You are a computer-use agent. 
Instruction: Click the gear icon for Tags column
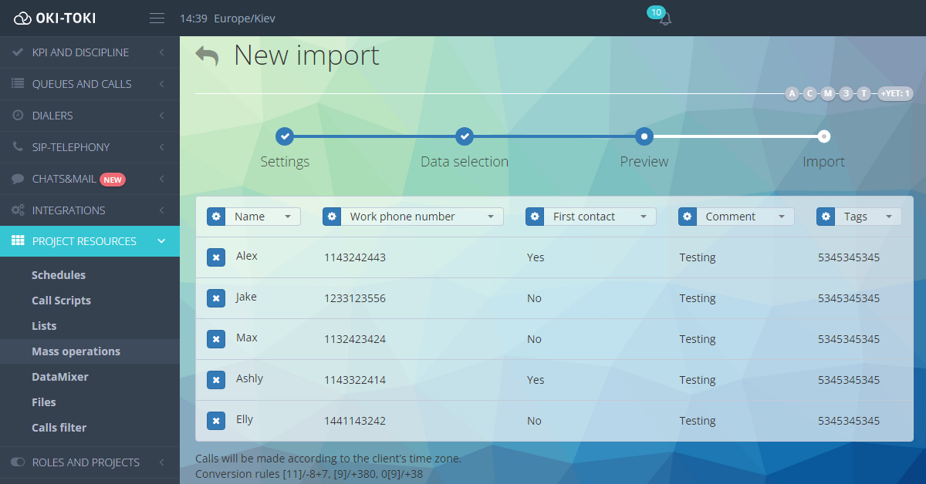(826, 217)
